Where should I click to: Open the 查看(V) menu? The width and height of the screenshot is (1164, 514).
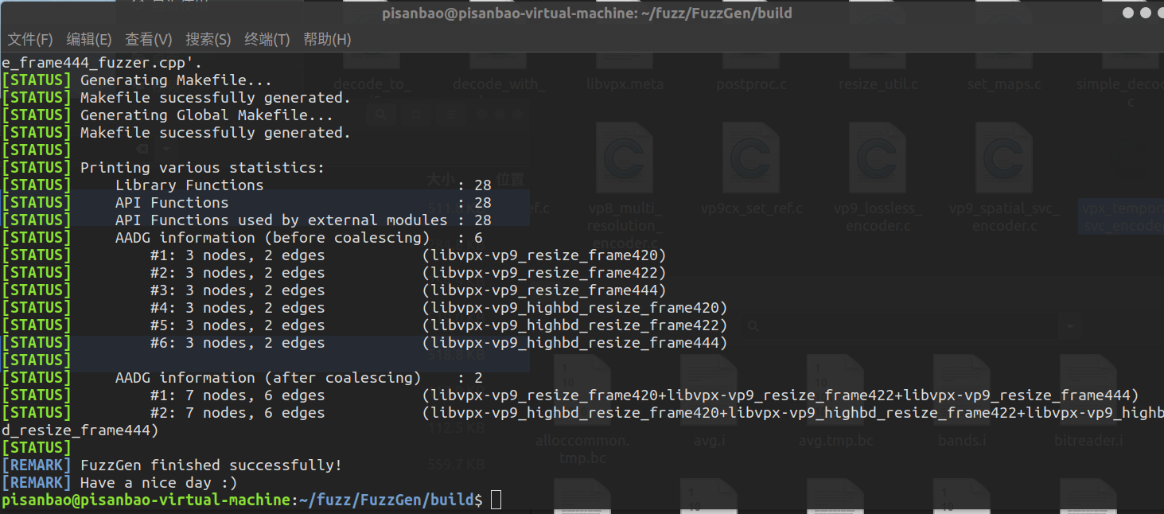[x=149, y=39]
